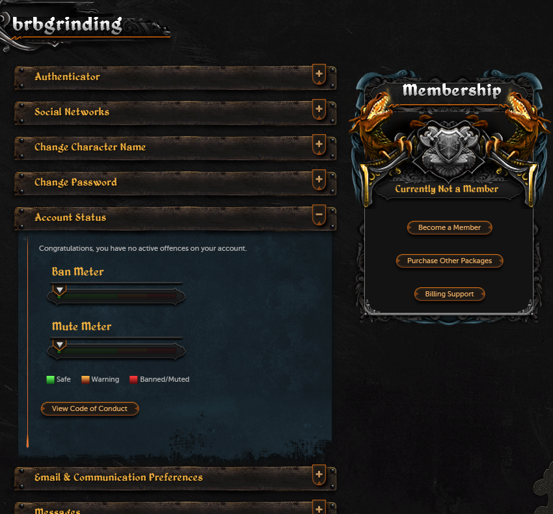The height and width of the screenshot is (514, 553).
Task: Click the red Banned/Muted legend swatch
Action: (133, 379)
